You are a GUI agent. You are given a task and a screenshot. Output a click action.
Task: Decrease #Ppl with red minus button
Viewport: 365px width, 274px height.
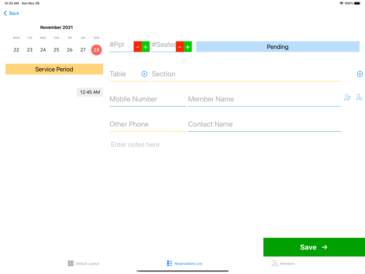[138, 47]
